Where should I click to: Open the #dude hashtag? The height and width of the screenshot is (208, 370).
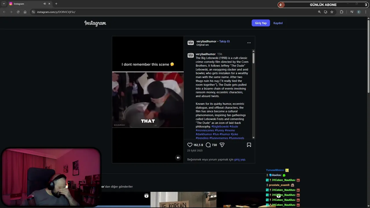(x=234, y=127)
